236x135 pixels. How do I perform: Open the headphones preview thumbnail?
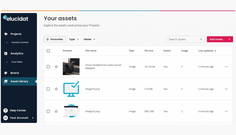click(x=71, y=67)
